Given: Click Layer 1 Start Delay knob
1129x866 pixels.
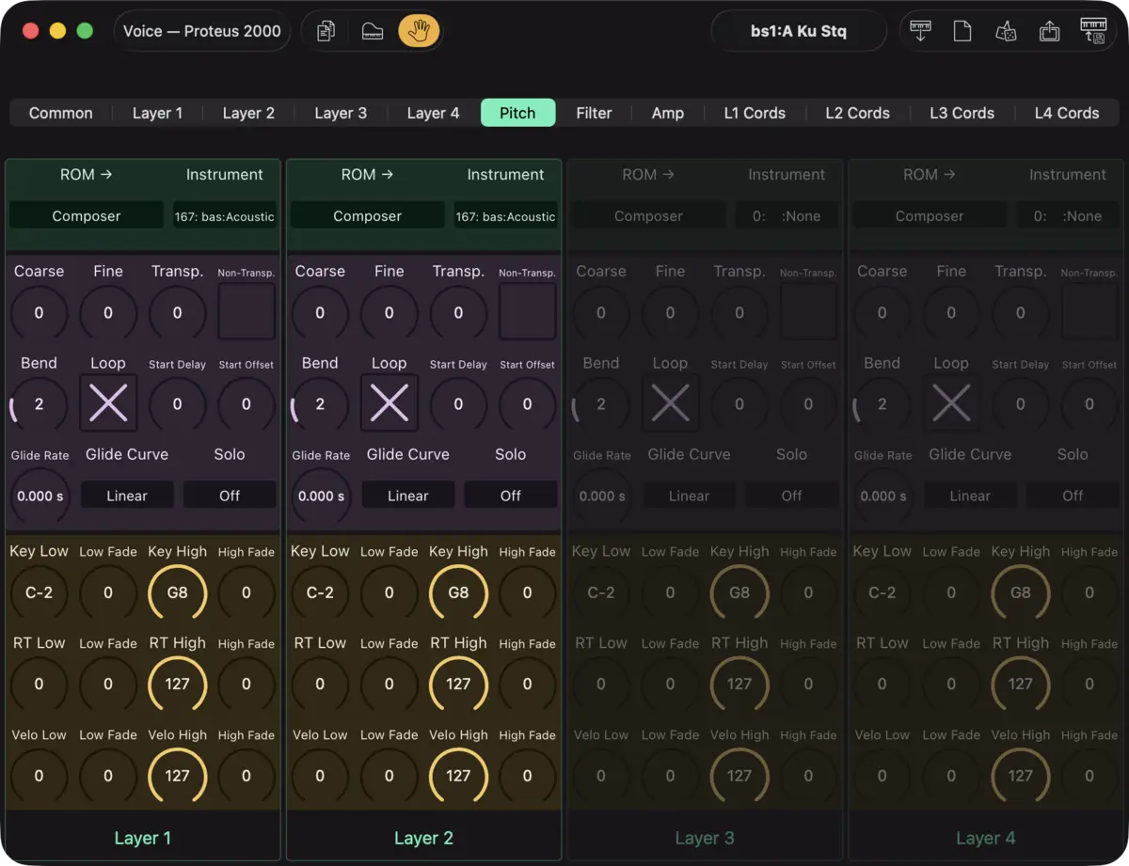Looking at the screenshot, I should pos(177,404).
